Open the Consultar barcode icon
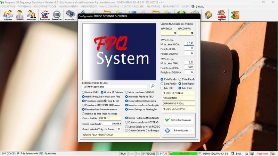 tap(57, 15)
